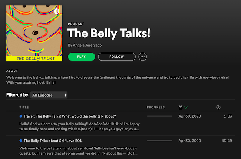
Task: Click the blue dot beside Self Love E01
Action: [21, 141]
